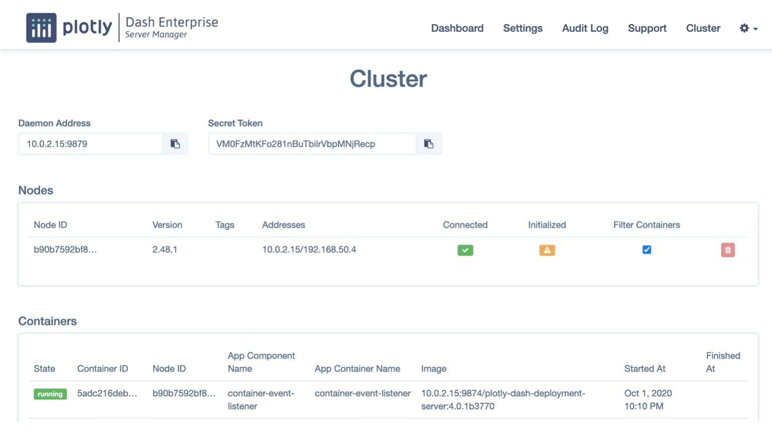This screenshot has height=433, width=772.
Task: Uncheck the node's Filter Containers box
Action: [647, 249]
